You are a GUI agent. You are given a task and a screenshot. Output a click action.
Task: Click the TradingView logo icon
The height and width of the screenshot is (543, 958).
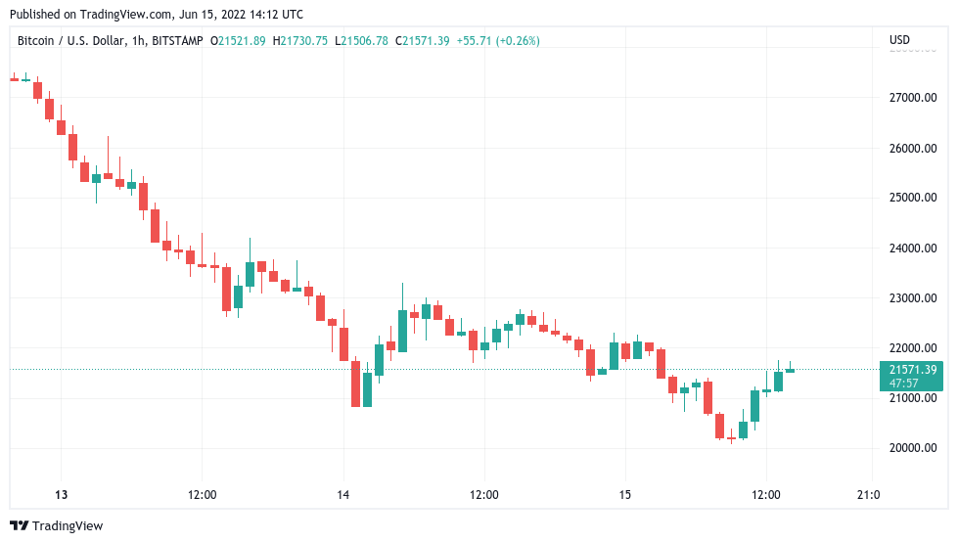19,525
